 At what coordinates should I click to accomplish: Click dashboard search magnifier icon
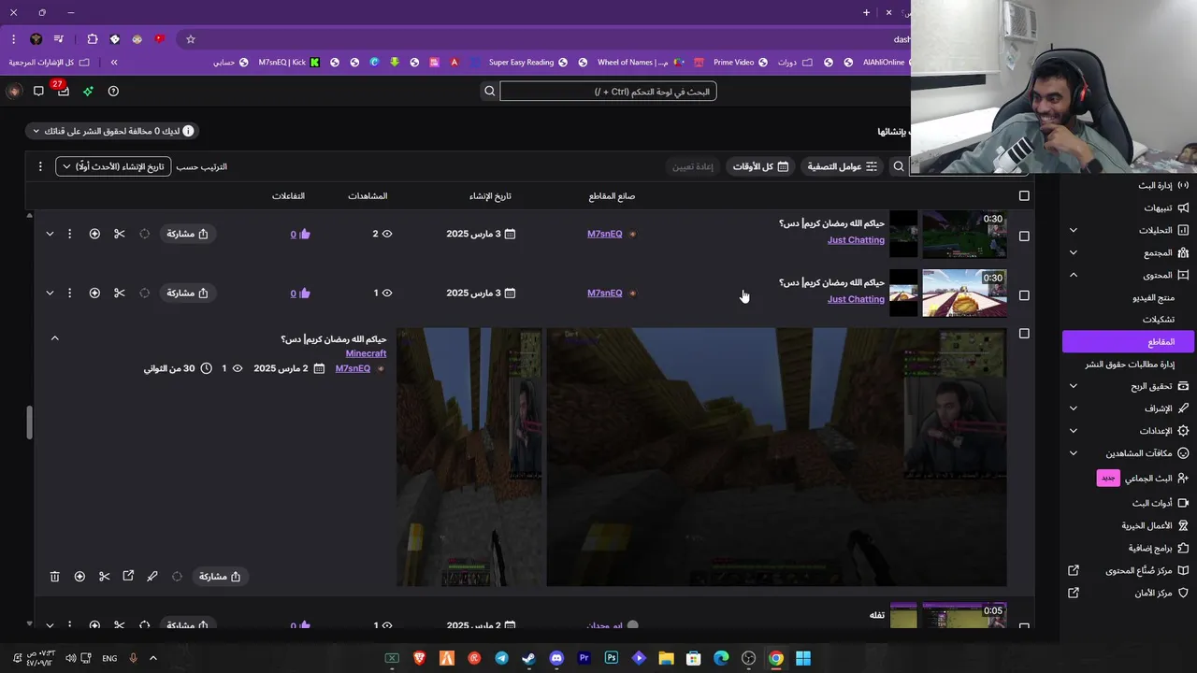[489, 91]
